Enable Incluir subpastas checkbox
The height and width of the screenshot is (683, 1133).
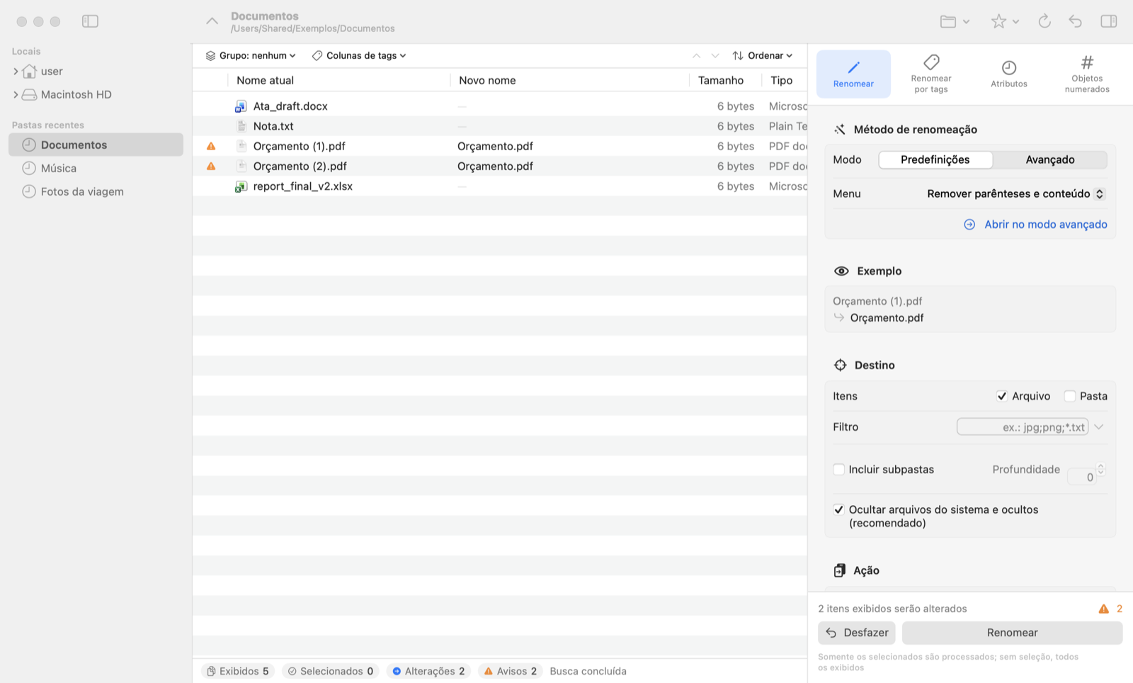pos(839,469)
